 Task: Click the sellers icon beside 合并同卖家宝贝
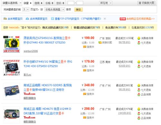(x=27, y=19)
